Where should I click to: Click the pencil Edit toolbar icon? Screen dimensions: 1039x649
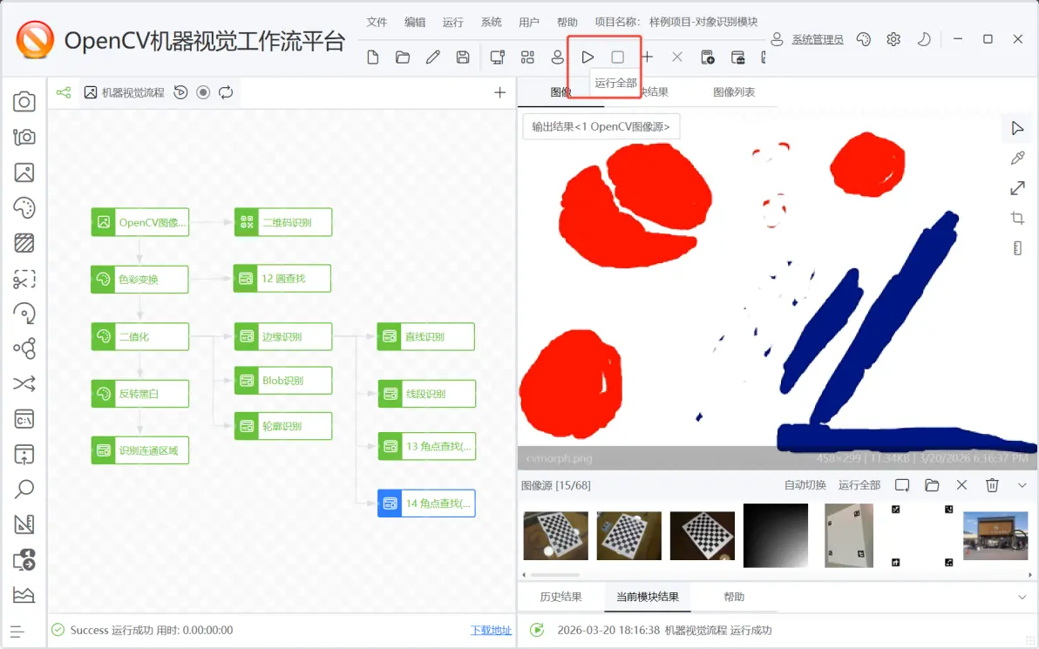point(432,57)
